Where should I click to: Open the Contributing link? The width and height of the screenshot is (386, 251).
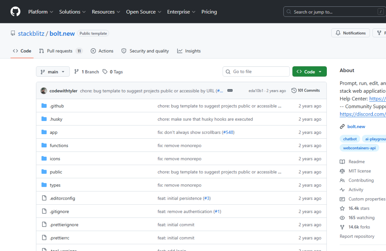361,181
